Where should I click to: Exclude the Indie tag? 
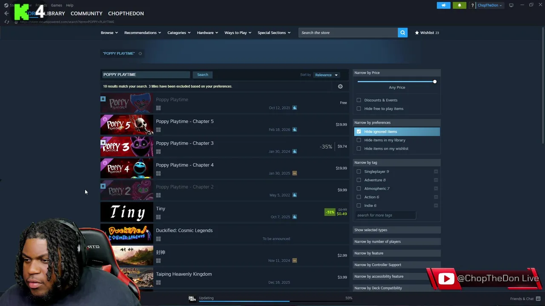436,205
